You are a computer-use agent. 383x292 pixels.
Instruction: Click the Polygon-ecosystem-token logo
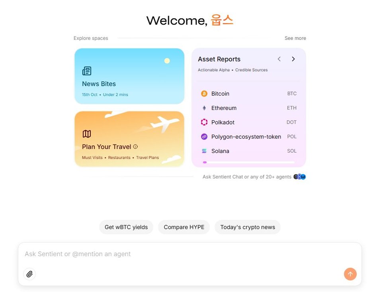[x=204, y=137]
